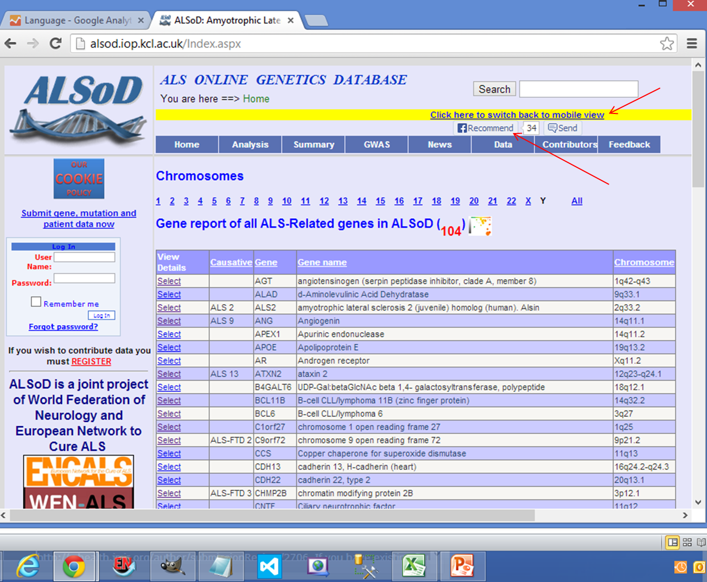Open the GWAS menu tab
The image size is (707, 582).
pyautogui.click(x=377, y=144)
